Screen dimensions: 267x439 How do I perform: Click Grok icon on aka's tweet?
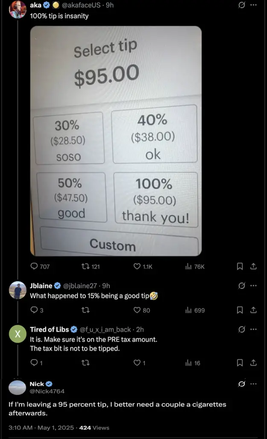click(x=242, y=5)
